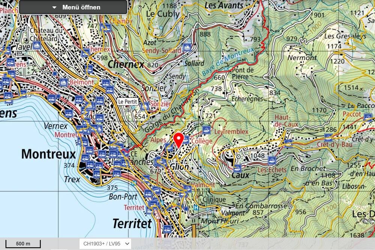
Task: Click the Le Cubly hill label
Action: pyautogui.click(x=163, y=14)
